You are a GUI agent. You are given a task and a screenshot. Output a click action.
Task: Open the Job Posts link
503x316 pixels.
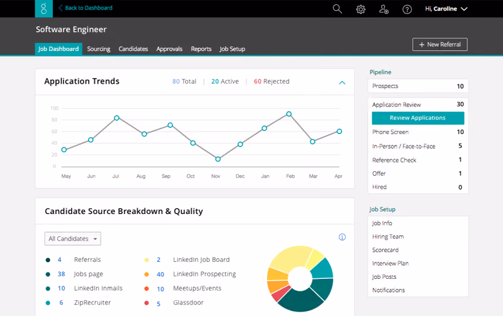(x=384, y=277)
